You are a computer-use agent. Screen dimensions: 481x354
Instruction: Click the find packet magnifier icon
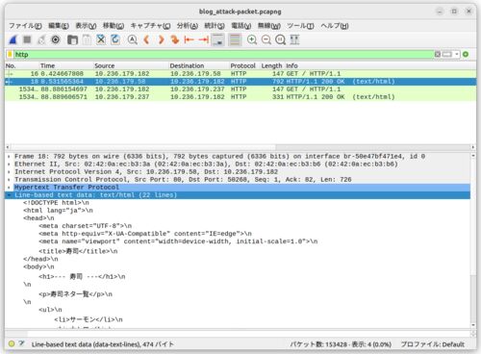coord(132,39)
